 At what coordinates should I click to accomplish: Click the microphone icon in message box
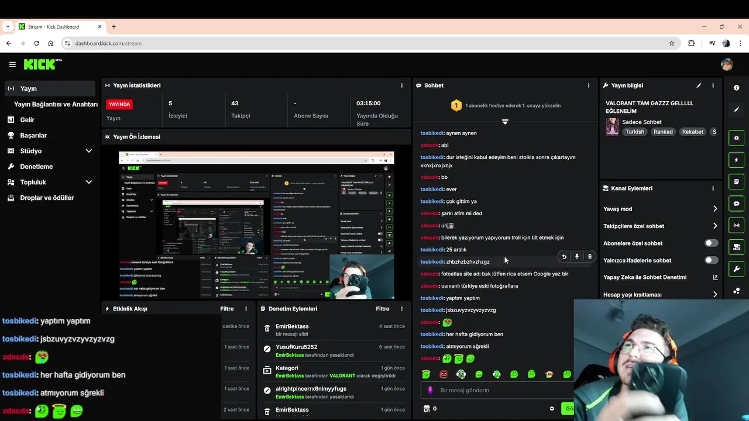pos(430,390)
